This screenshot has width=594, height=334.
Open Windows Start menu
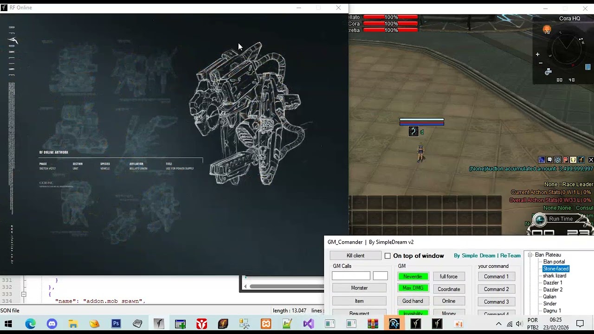pyautogui.click(x=8, y=324)
